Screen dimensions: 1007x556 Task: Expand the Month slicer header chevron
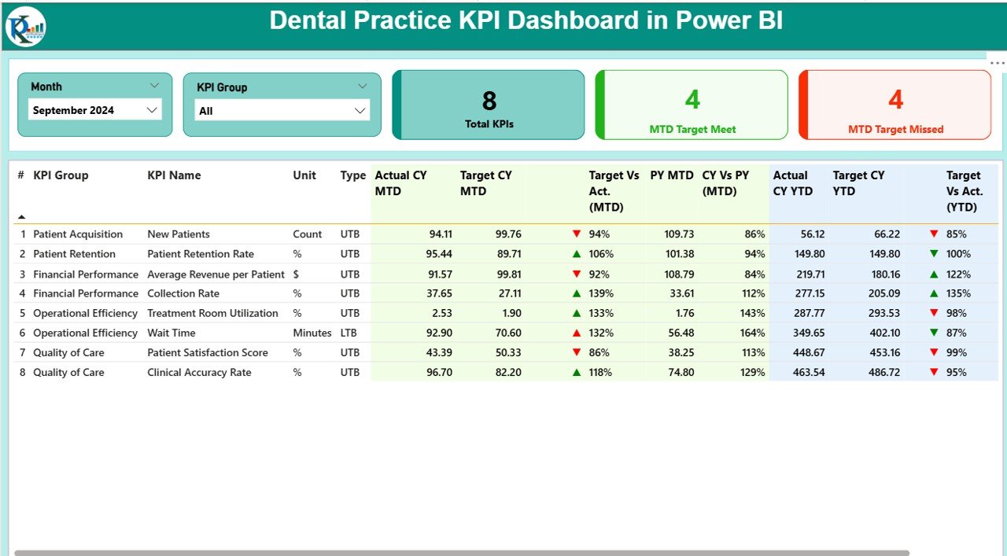(154, 86)
